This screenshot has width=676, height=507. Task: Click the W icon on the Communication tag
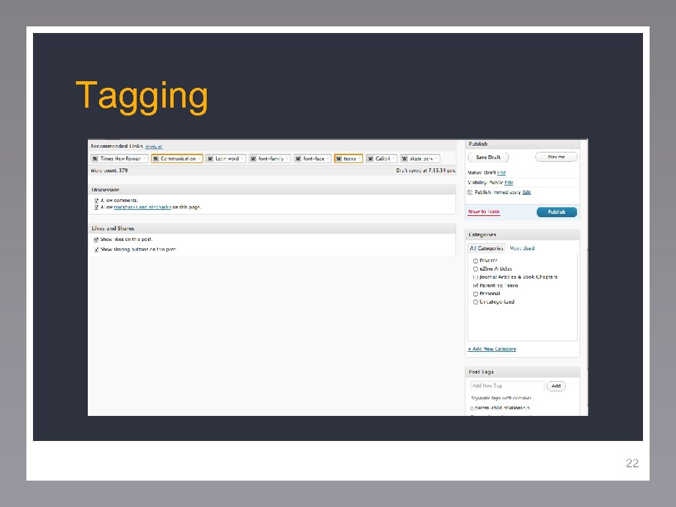coord(156,159)
